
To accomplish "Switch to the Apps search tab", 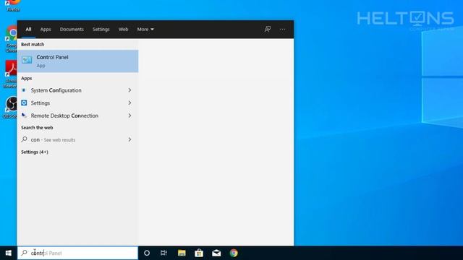I will click(x=46, y=29).
